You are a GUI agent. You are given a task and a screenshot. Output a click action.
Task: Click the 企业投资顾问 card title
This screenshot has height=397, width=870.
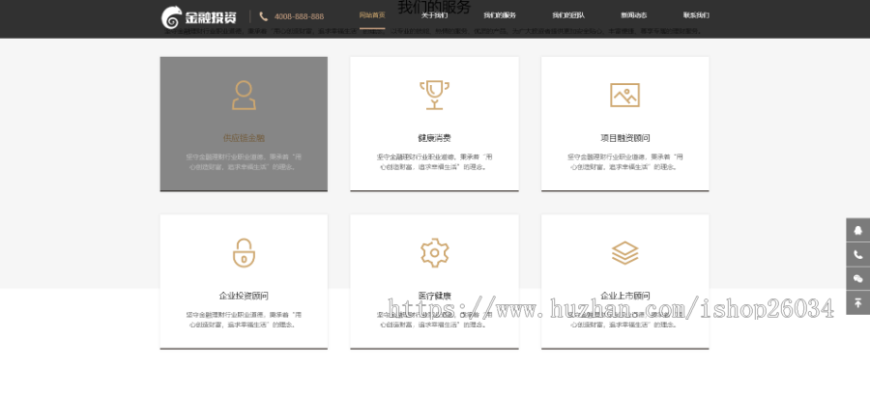(244, 297)
